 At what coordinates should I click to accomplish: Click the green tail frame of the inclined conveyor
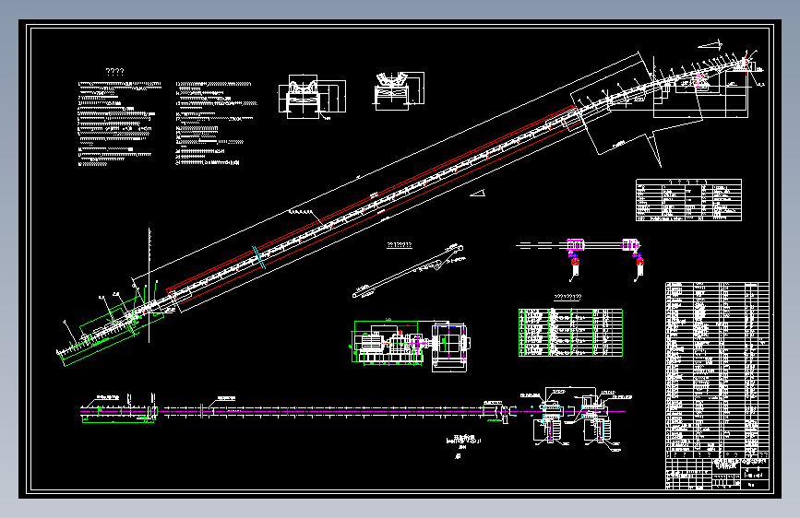113,329
